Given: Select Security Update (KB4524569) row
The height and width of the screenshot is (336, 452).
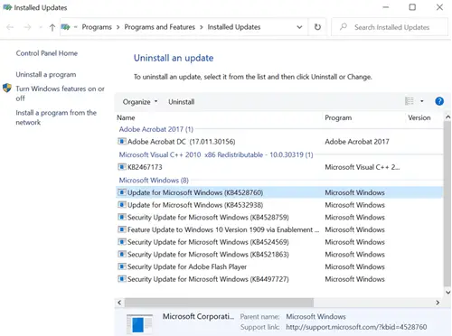Looking at the screenshot, I should pos(279,242).
